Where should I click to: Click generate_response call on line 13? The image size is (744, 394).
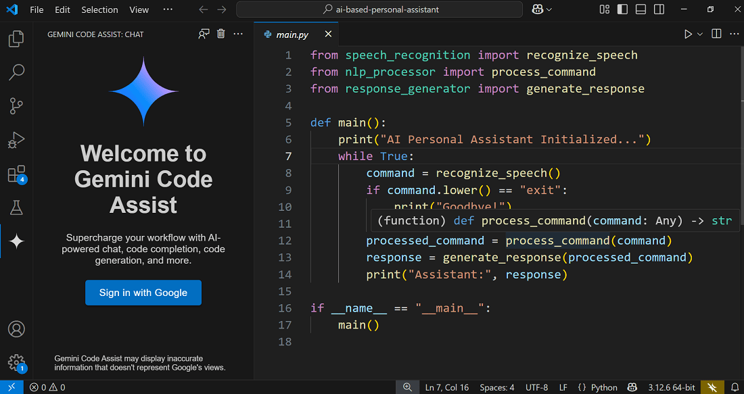(x=502, y=257)
